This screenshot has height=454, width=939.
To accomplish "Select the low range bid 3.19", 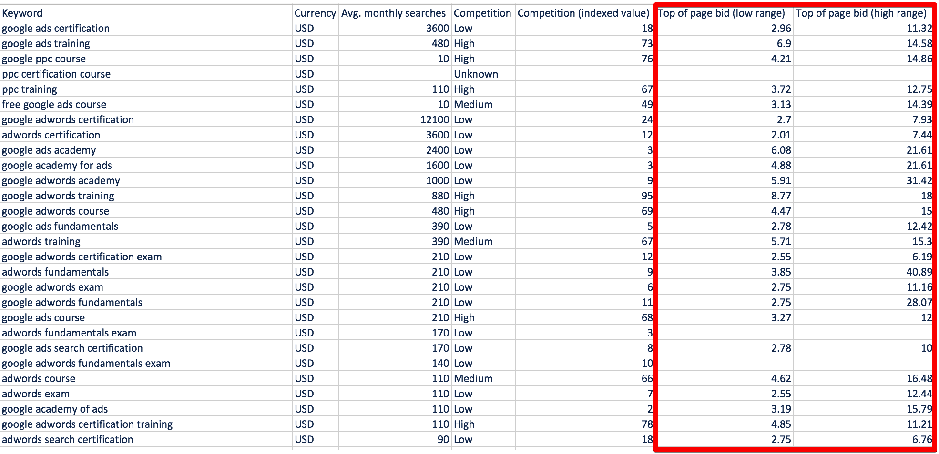I will pyautogui.click(x=725, y=409).
